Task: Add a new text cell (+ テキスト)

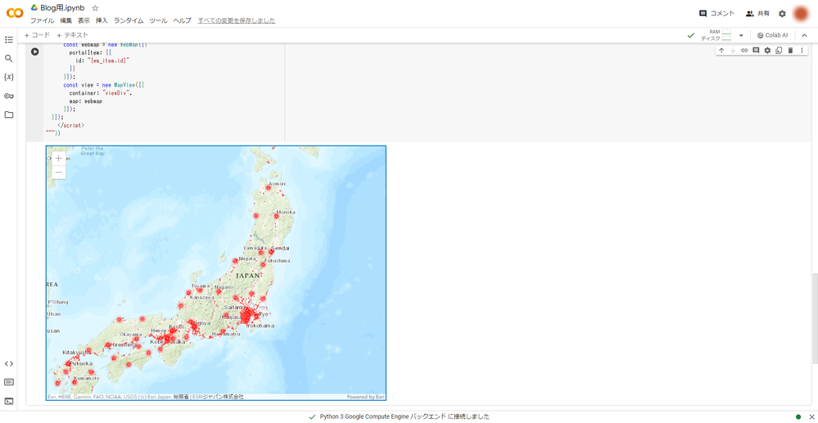Action: (73, 35)
